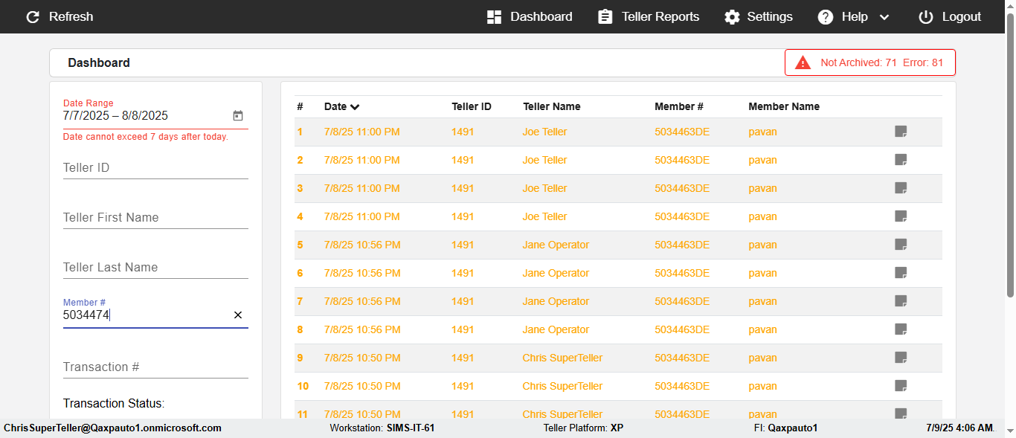Image resolution: width=1016 pixels, height=438 pixels.
Task: Open the Dashboard menu item
Action: click(530, 17)
